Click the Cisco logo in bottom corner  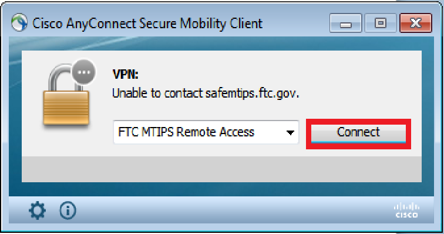click(x=406, y=210)
